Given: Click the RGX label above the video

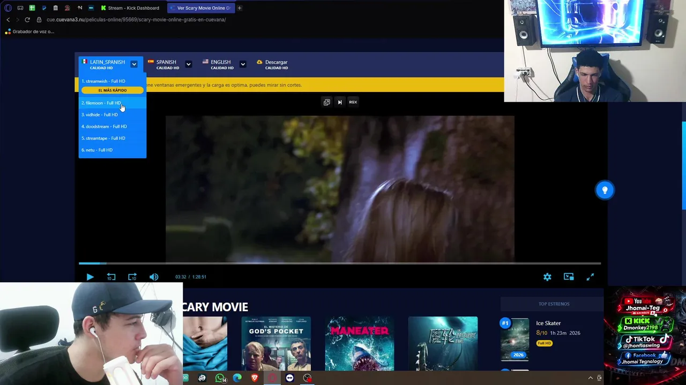Looking at the screenshot, I should pyautogui.click(x=353, y=102).
